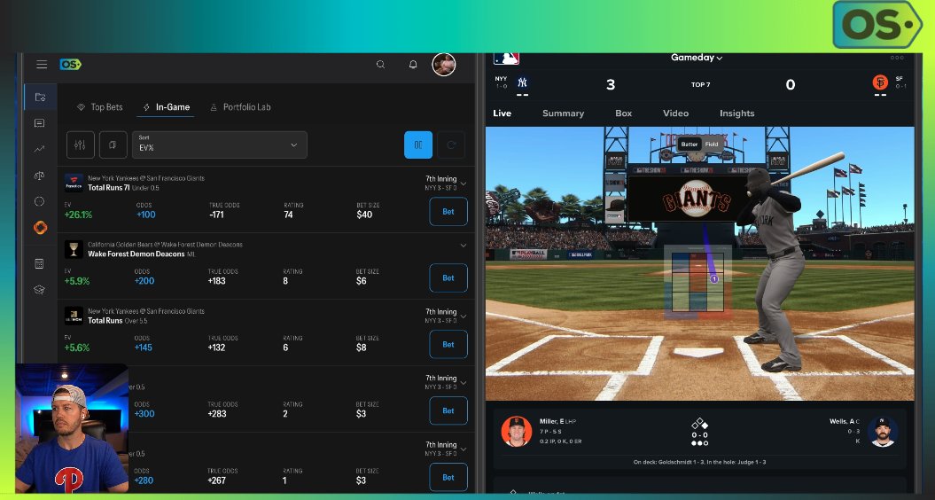The width and height of the screenshot is (935, 500).
Task: Click the Giants team logo
Action: tap(880, 82)
